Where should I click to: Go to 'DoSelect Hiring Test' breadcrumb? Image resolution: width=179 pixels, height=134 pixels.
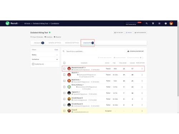[40, 24]
